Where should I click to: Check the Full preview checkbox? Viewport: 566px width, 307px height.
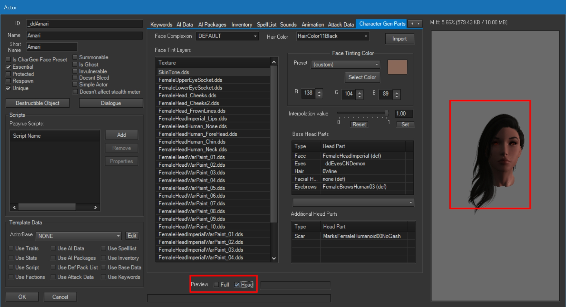tap(216, 285)
